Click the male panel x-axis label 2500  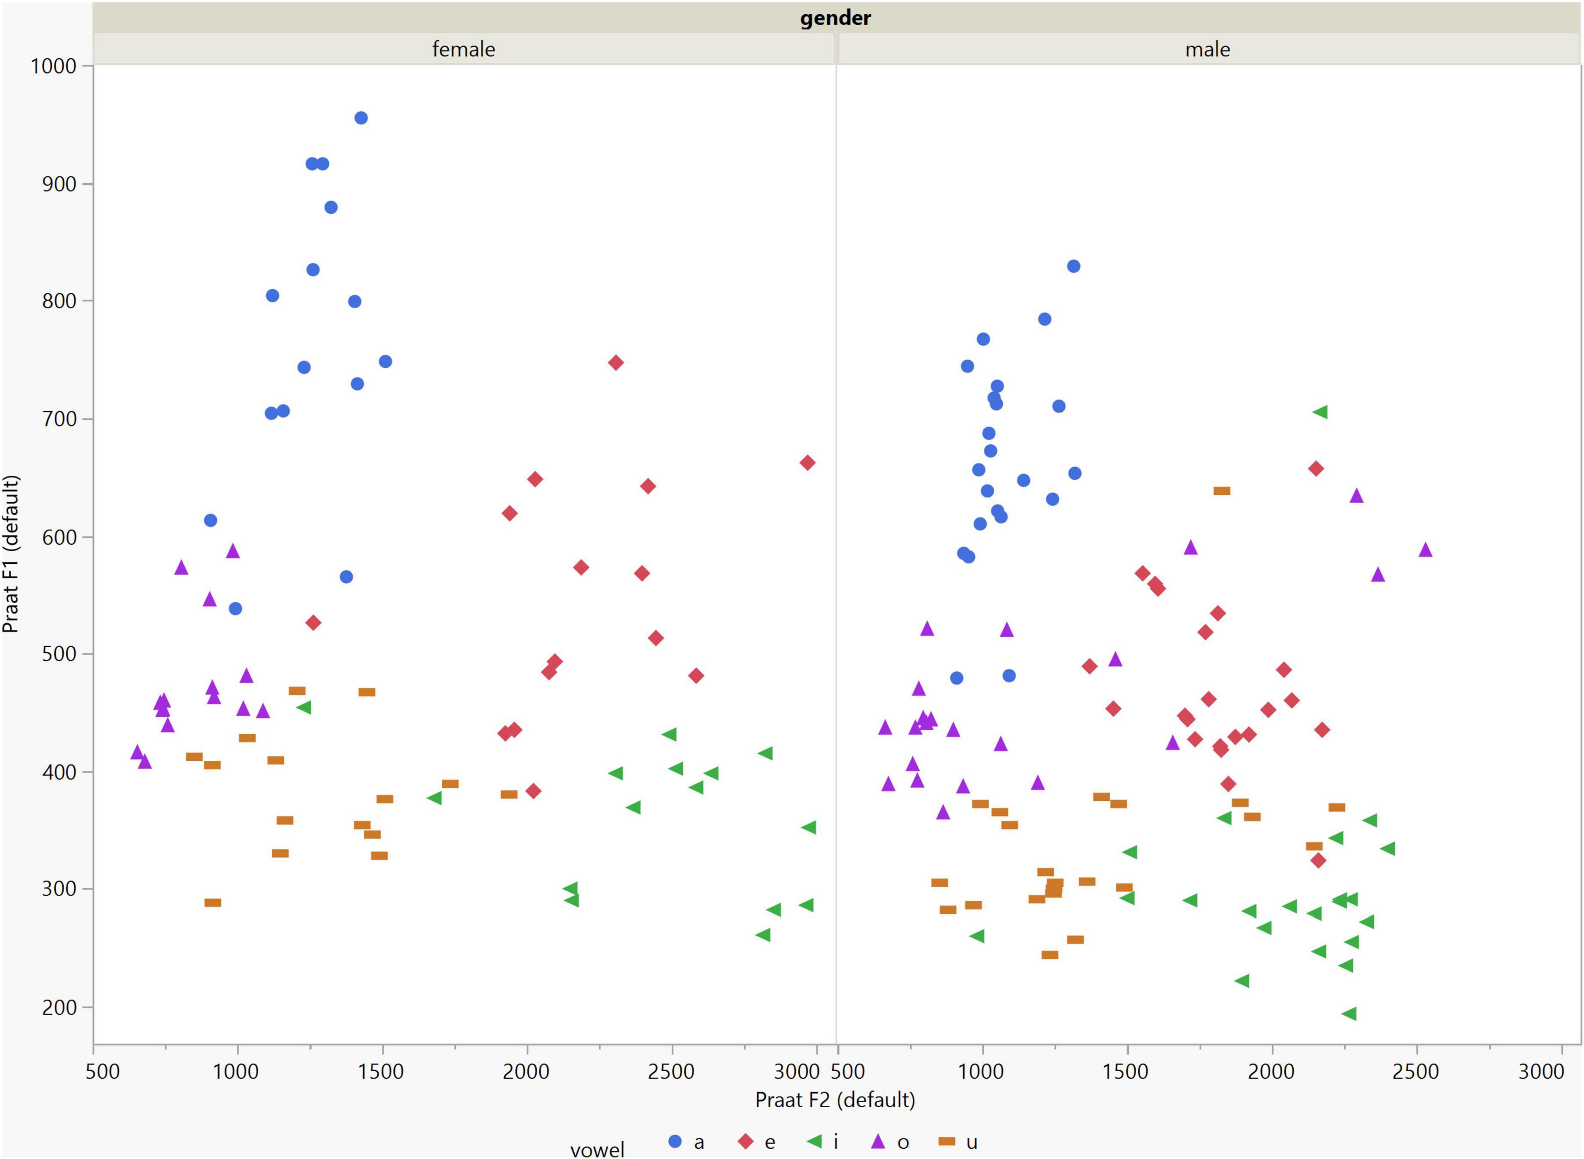pos(1416,1071)
